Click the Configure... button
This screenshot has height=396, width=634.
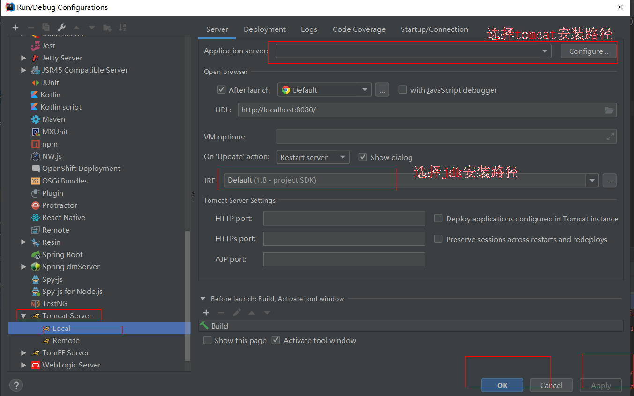[x=589, y=51]
